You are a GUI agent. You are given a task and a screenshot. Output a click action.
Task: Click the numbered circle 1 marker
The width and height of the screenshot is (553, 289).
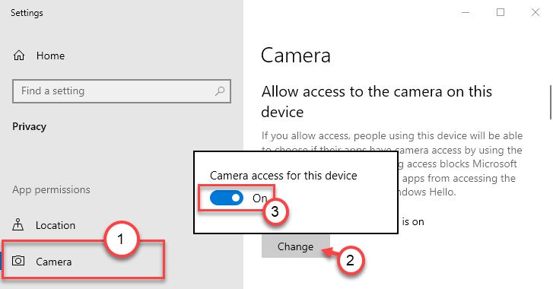(x=121, y=240)
